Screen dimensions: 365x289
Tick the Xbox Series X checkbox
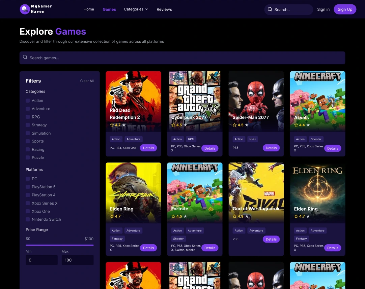[x=28, y=203]
